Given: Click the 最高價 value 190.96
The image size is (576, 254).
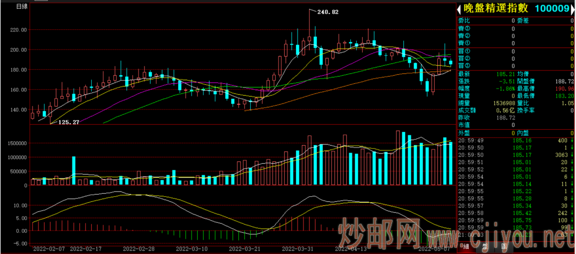Looking at the screenshot, I should 563,88.
